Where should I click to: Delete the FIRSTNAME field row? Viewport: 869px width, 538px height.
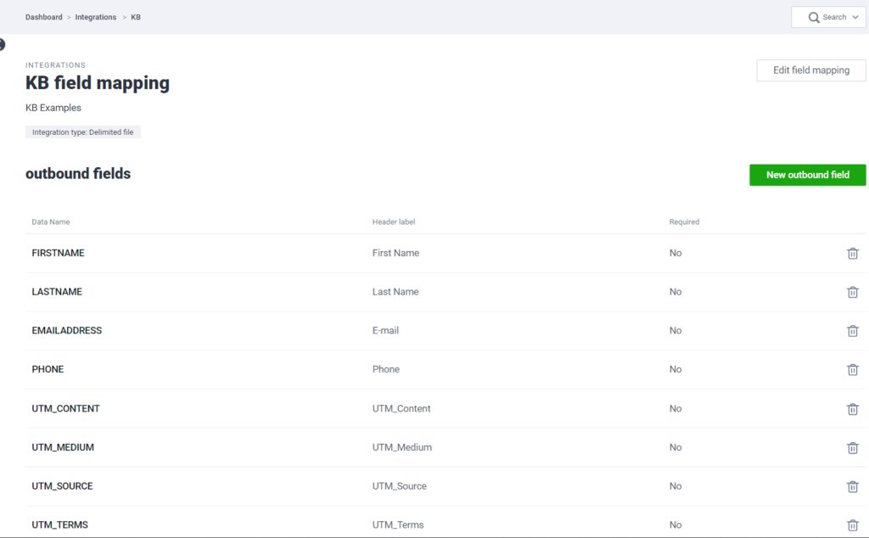click(852, 254)
